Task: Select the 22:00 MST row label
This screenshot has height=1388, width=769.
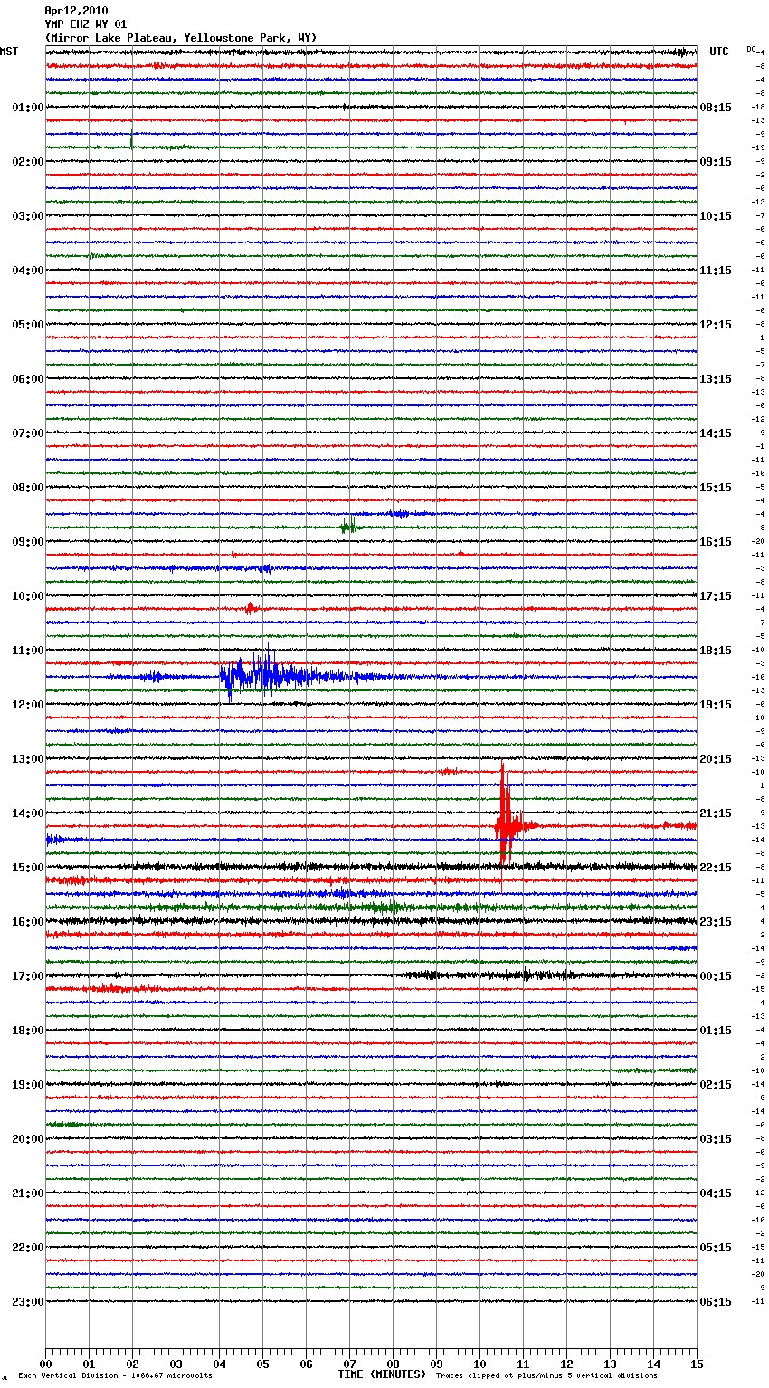Action: click(28, 1248)
